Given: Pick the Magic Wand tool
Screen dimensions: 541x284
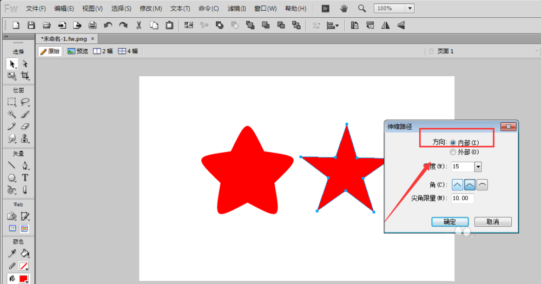Looking at the screenshot, I should [x=11, y=114].
